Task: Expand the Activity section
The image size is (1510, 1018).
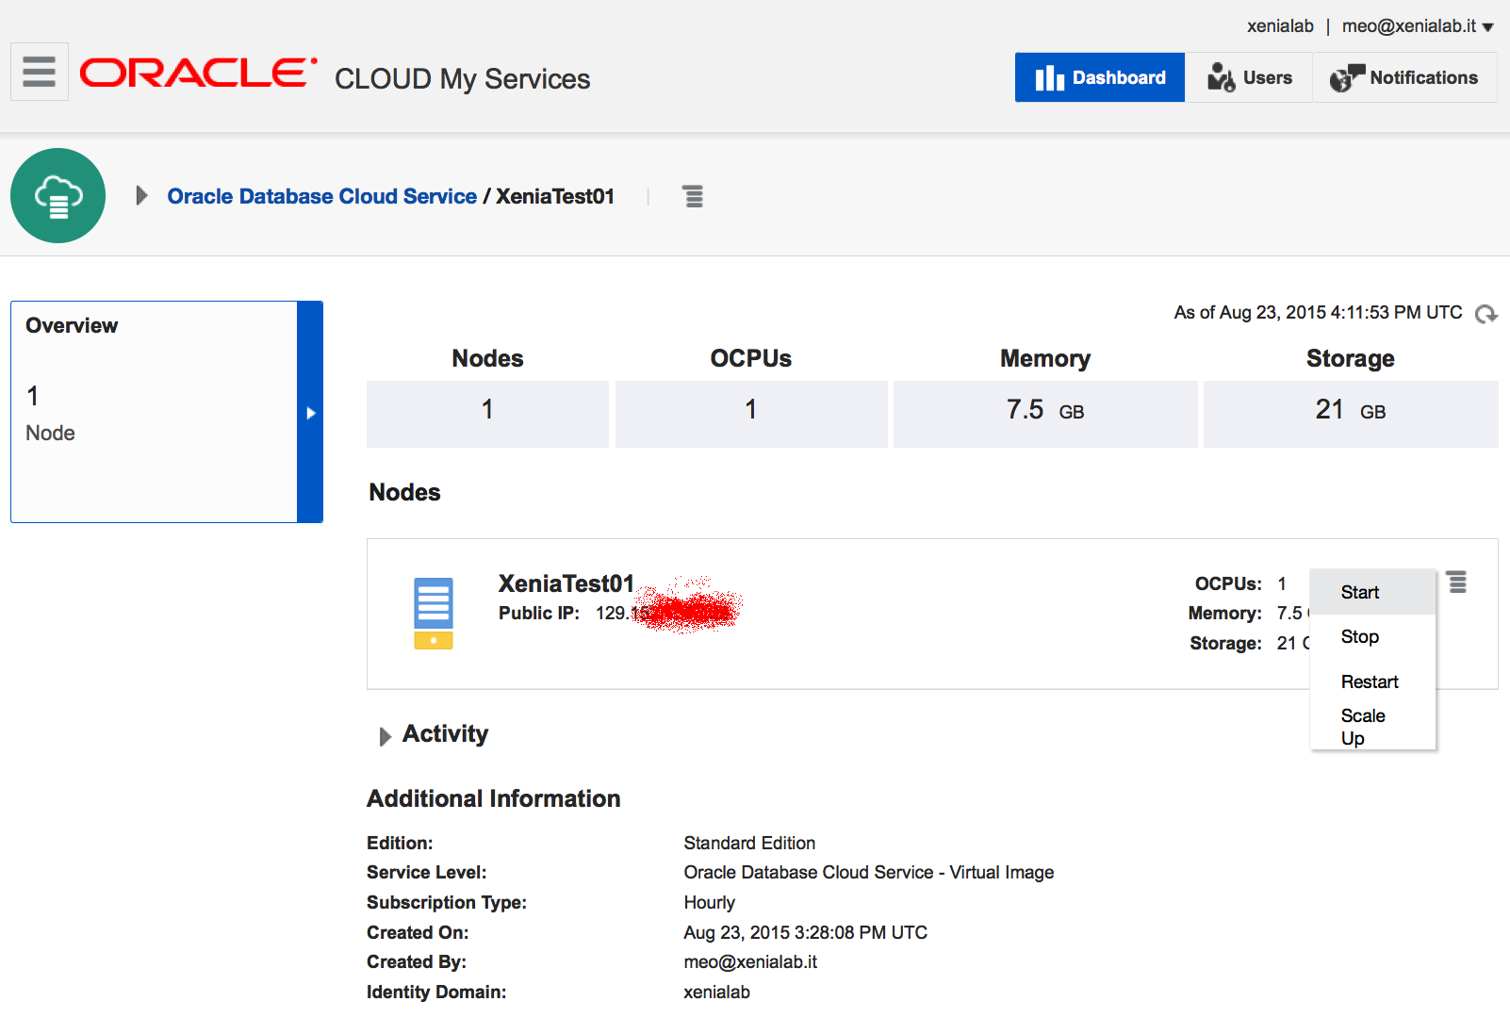Action: [x=385, y=736]
